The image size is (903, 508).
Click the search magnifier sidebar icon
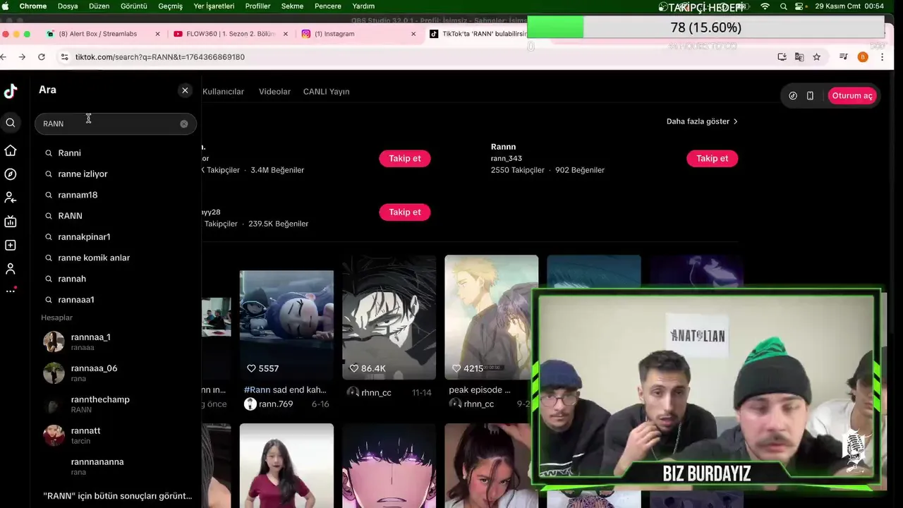pyautogui.click(x=11, y=123)
